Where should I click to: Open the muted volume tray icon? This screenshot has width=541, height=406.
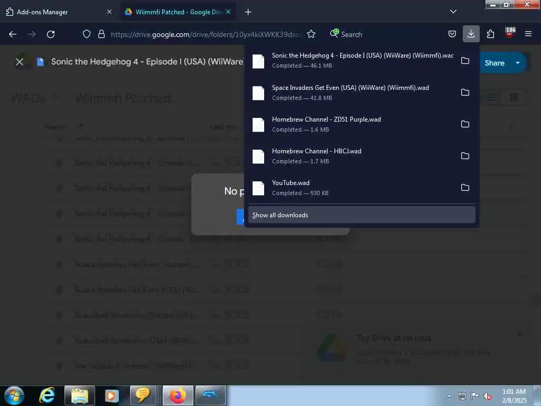pyautogui.click(x=488, y=396)
